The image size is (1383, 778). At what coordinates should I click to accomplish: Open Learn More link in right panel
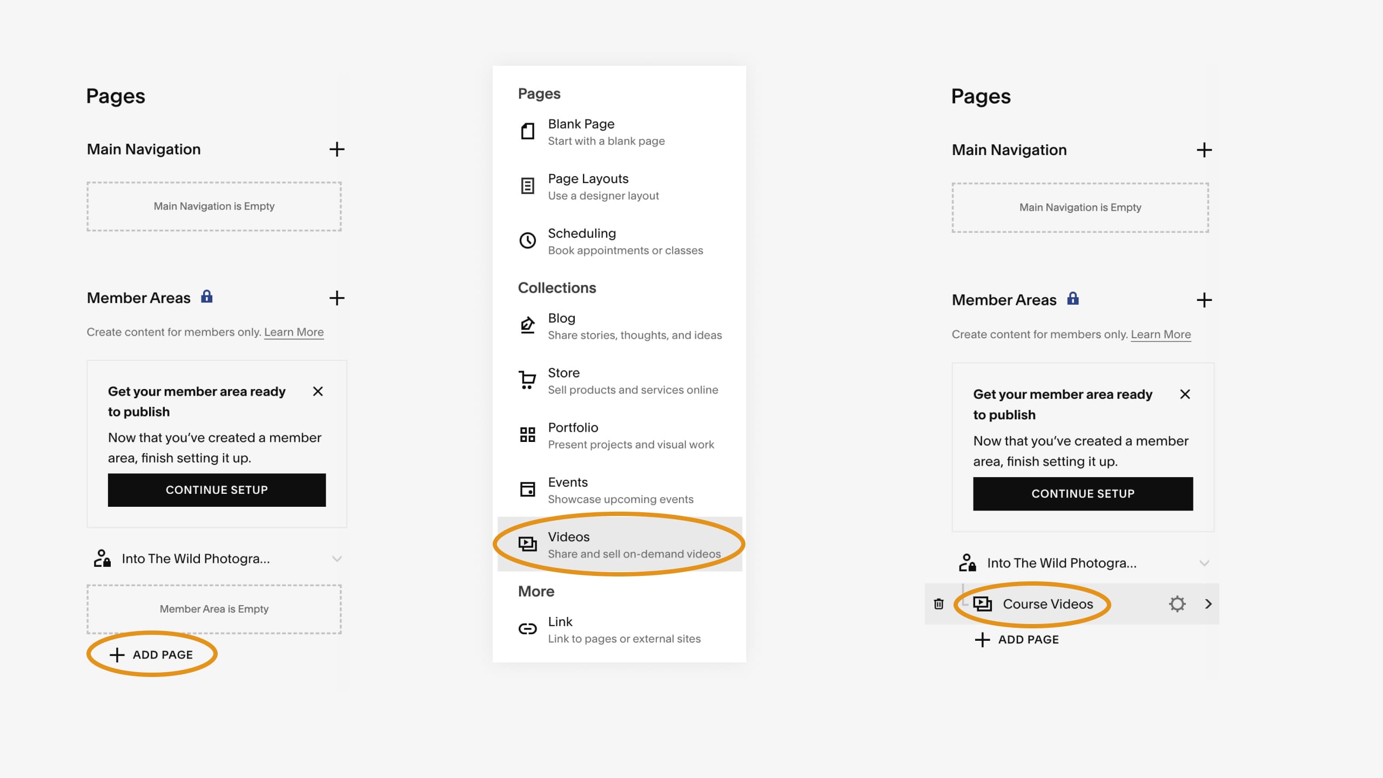tap(1160, 334)
